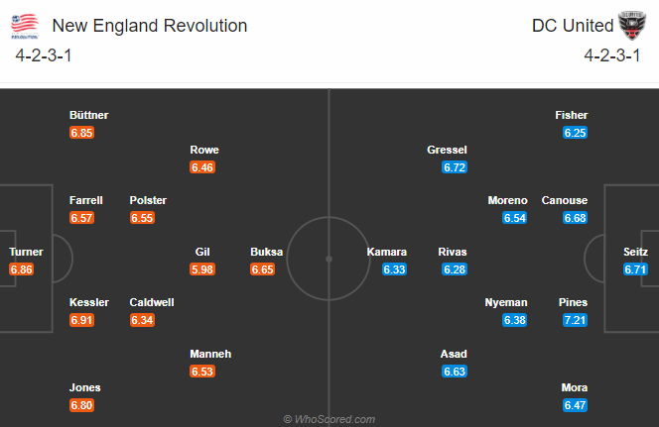Click Mora's 6.47 rating badge
The height and width of the screenshot is (427, 659).
coord(575,405)
